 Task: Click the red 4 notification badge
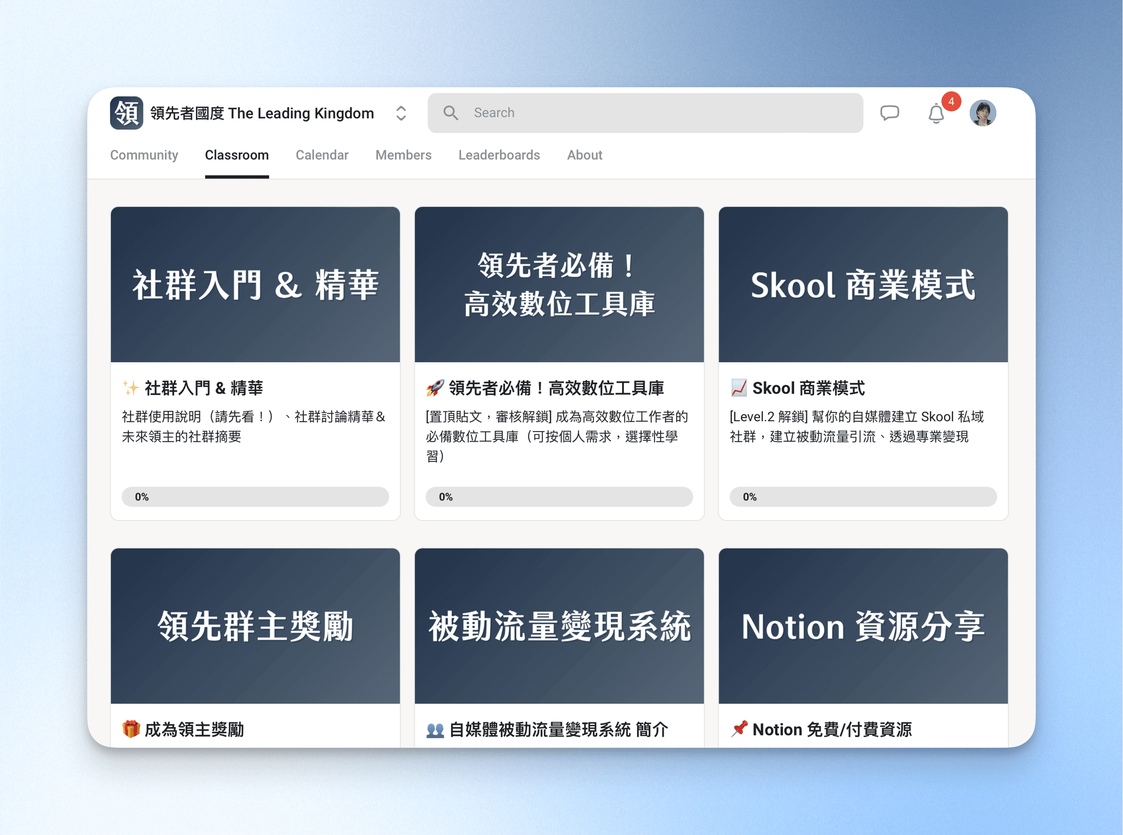(951, 102)
